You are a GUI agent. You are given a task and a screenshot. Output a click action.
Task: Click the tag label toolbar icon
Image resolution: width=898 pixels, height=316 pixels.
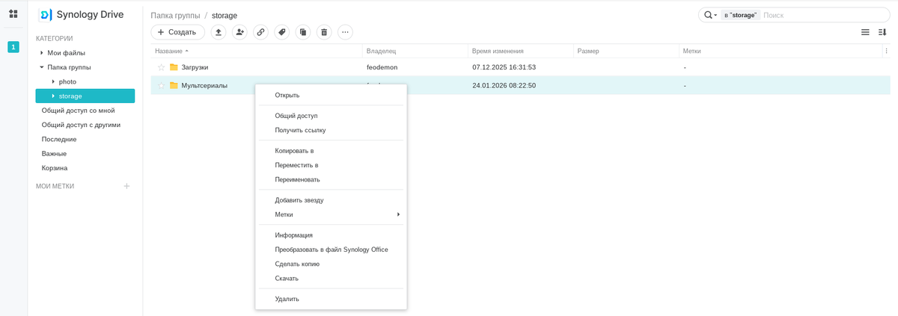(x=282, y=32)
